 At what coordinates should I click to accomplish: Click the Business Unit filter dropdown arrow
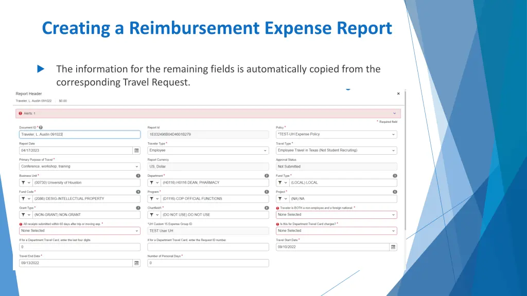[29, 182]
